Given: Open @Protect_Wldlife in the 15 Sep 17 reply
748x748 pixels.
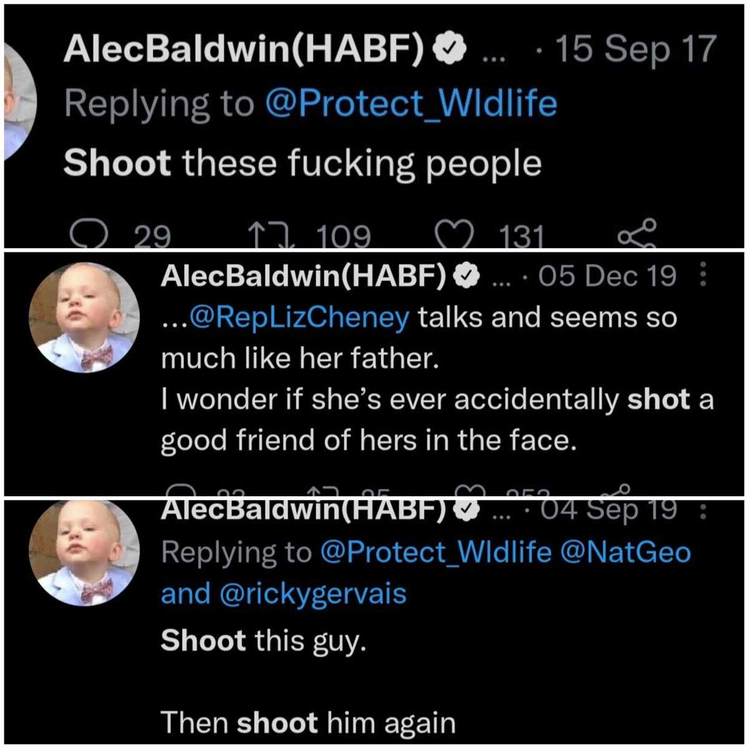Looking at the screenshot, I should coord(411,105).
